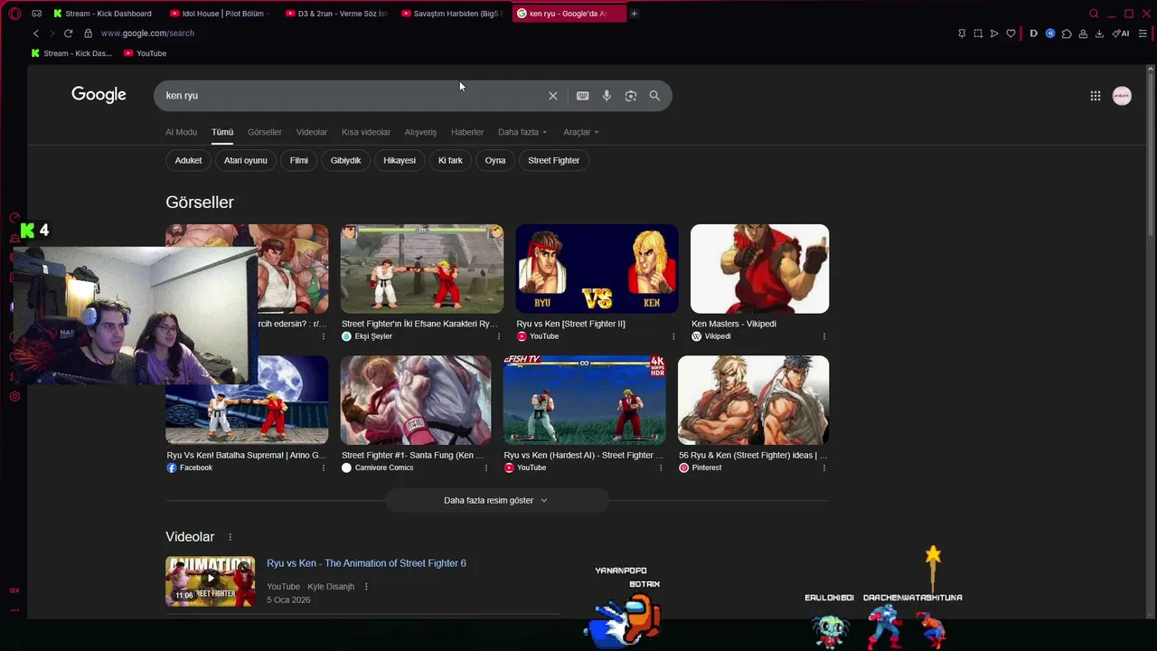Click the pinboard pin icon in address bar
Screen dimensions: 1157x651
pos(962,33)
